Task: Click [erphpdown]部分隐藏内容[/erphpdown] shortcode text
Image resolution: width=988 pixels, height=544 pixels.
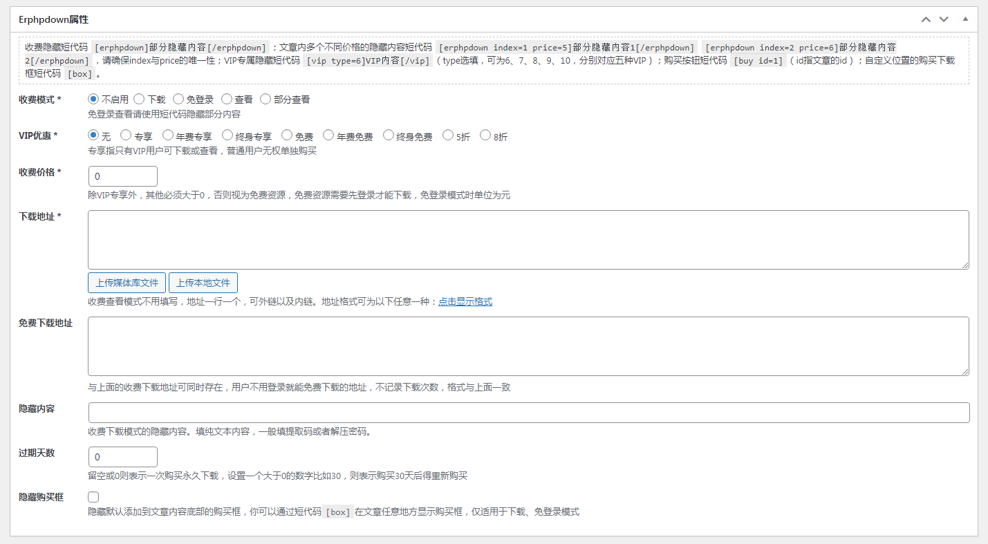Action: [181, 48]
